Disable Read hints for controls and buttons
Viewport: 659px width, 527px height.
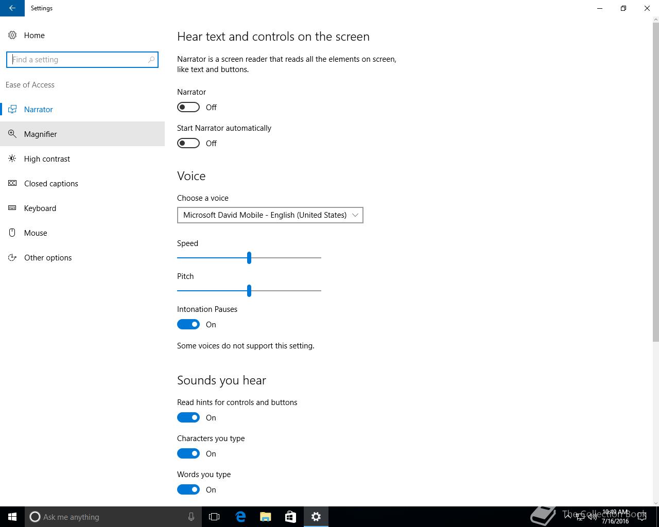coord(188,417)
